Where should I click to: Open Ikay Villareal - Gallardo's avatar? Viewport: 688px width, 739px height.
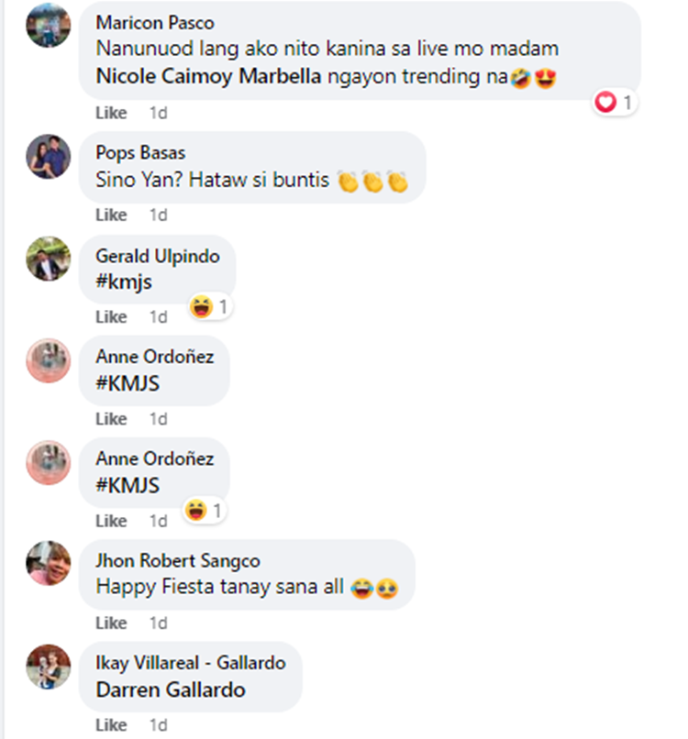tap(48, 667)
